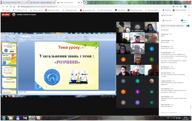Select the Завдання 1 slide thumbnail in shared PowerPoint

(9, 83)
